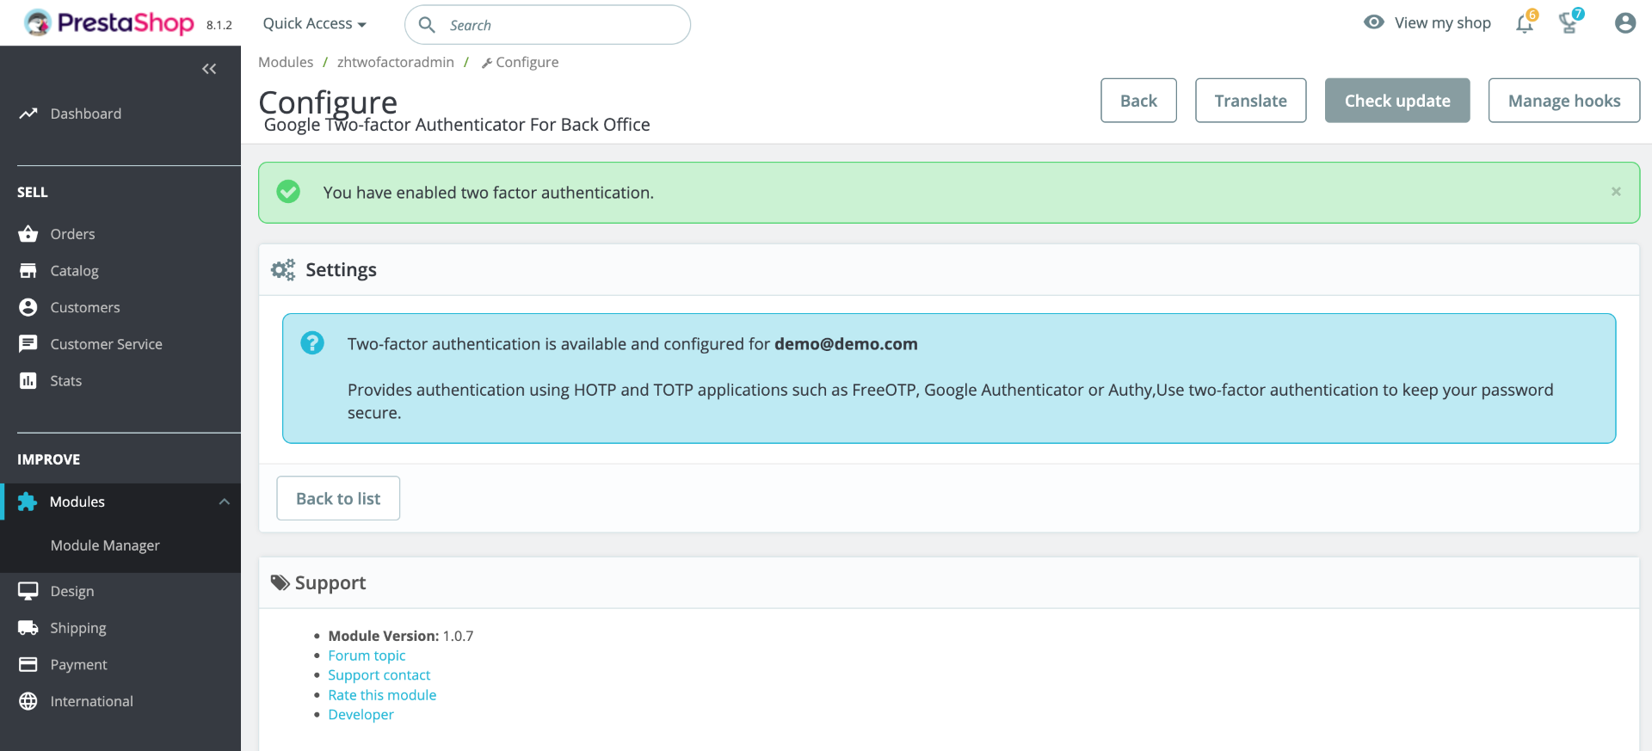Viewport: 1652px width, 751px height.
Task: Click the Customer Service chat icon
Action: pos(28,344)
